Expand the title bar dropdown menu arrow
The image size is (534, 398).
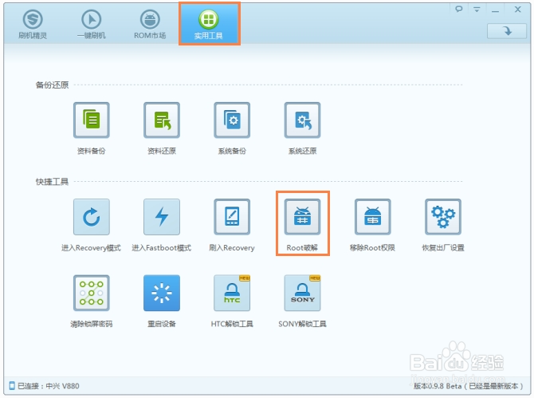[477, 10]
